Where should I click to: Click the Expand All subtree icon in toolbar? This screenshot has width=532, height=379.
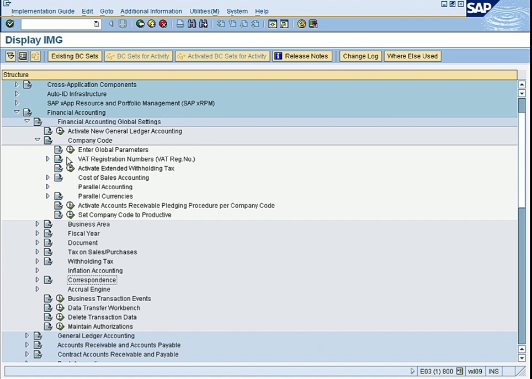10,56
